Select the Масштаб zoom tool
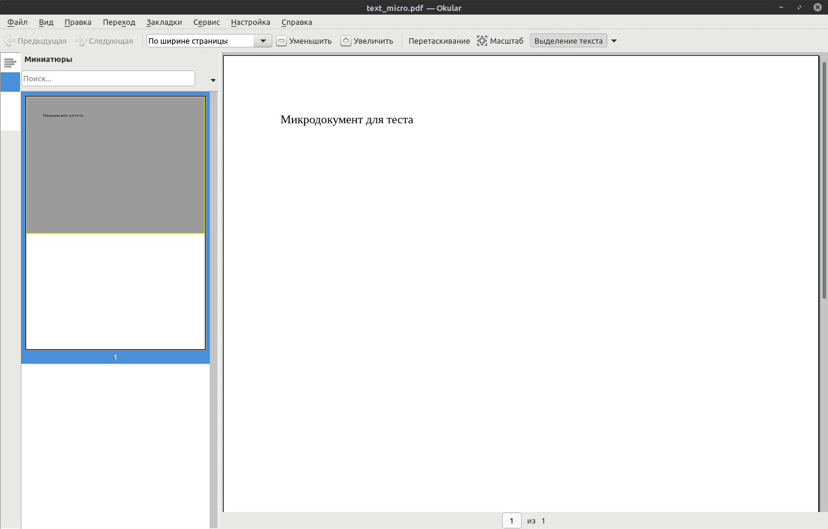Image resolution: width=828 pixels, height=529 pixels. coord(500,41)
